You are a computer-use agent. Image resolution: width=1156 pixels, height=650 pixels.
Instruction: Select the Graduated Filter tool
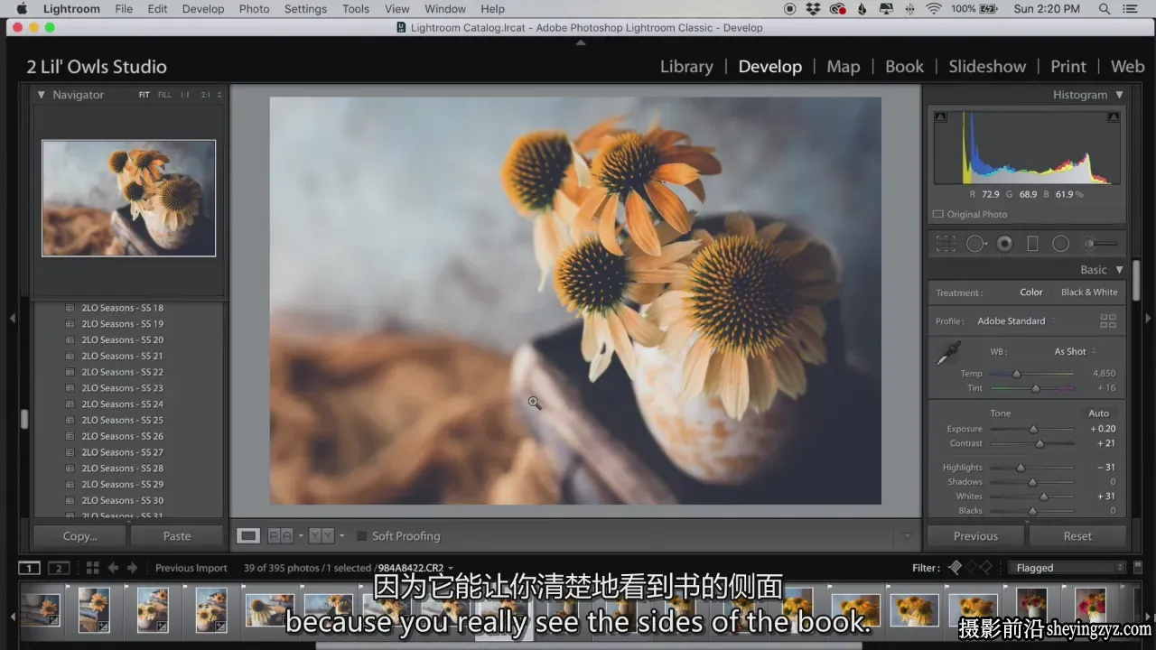[x=1032, y=244]
